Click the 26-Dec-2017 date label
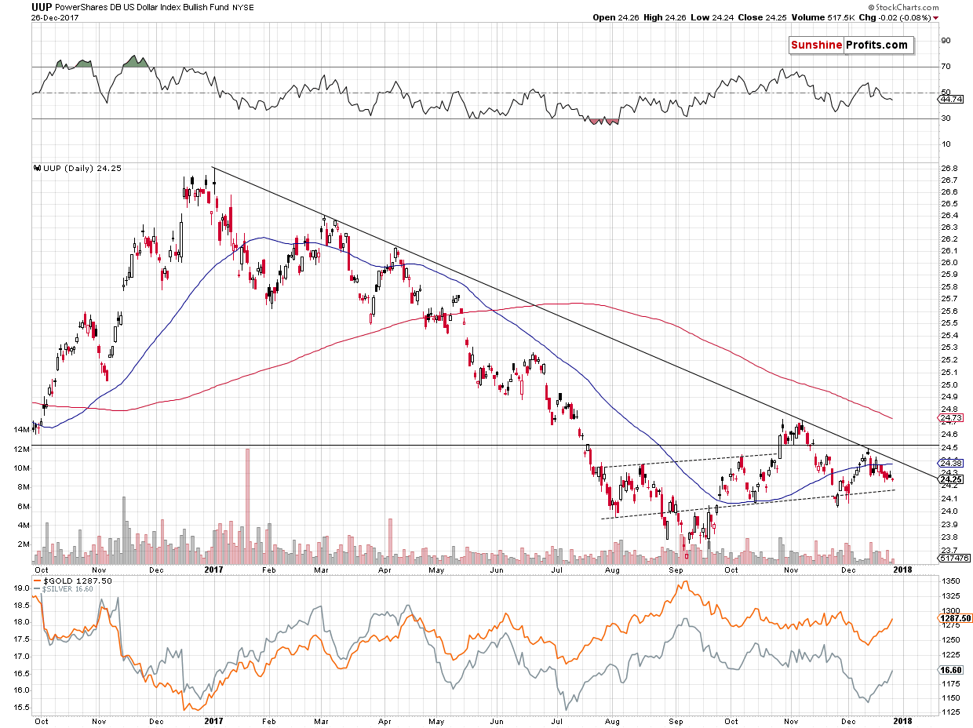This screenshot has width=973, height=728. click(53, 20)
